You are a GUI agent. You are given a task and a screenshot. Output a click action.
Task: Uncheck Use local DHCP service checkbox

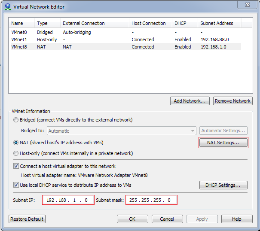click(x=16, y=185)
